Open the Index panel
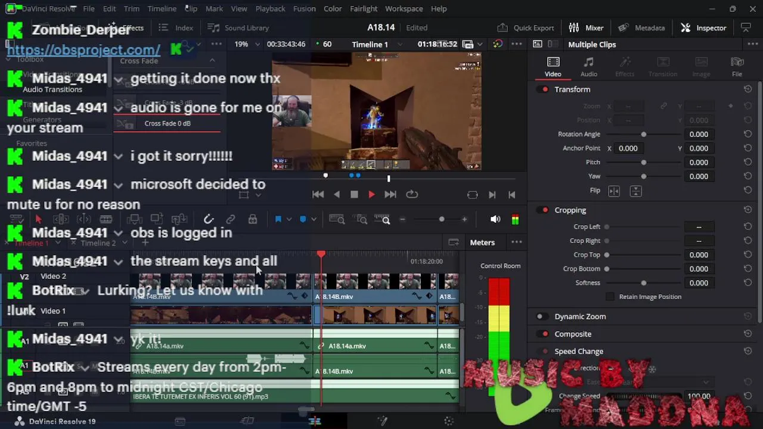Screen dimensions: 763x429 point(176,28)
